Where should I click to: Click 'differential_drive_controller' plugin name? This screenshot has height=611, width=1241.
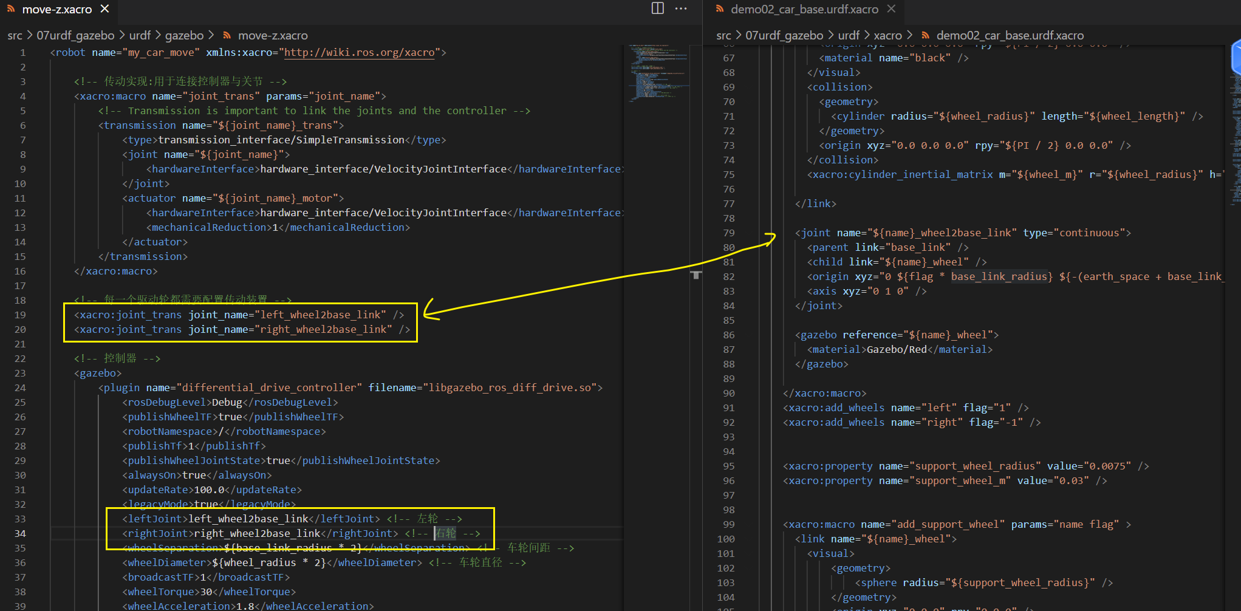[269, 387]
